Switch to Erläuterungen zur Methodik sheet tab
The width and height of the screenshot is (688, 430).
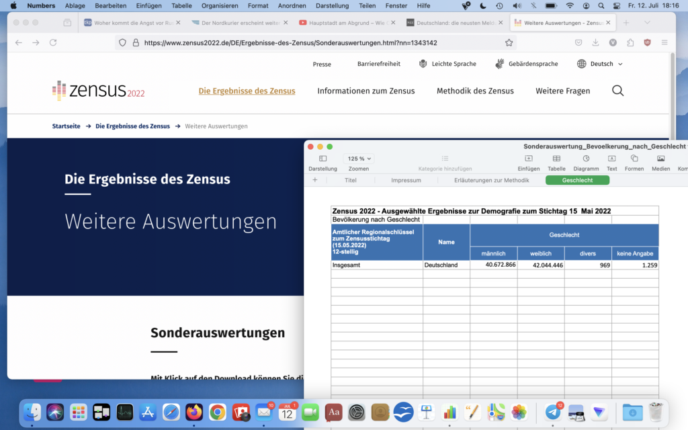(491, 180)
